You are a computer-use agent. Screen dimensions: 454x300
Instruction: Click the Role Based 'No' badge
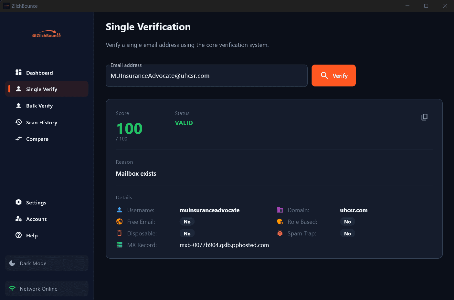click(347, 222)
